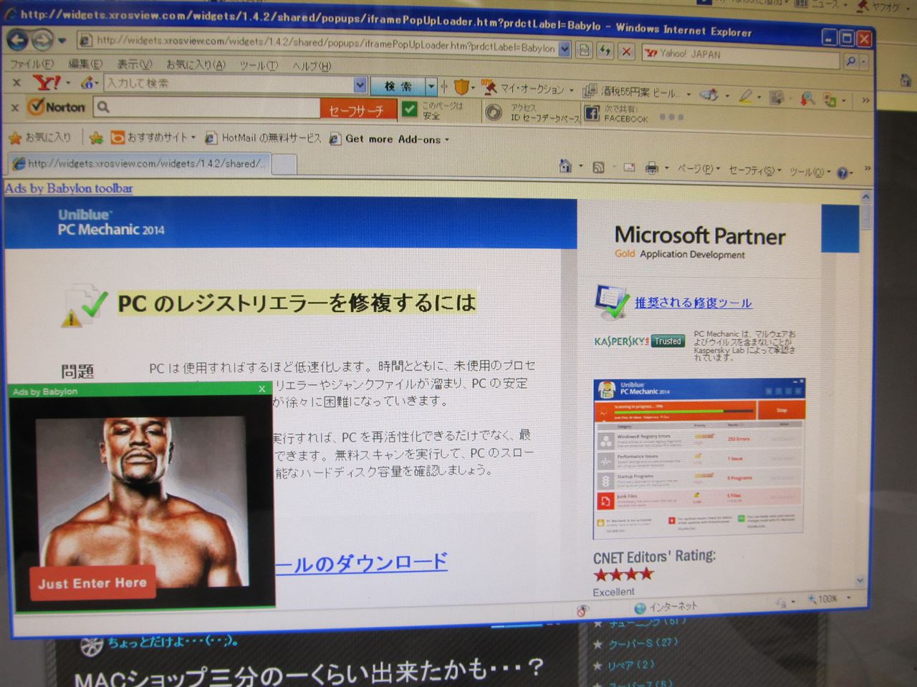Click the IE Forward arrow button
917x687 pixels.
click(x=42, y=41)
